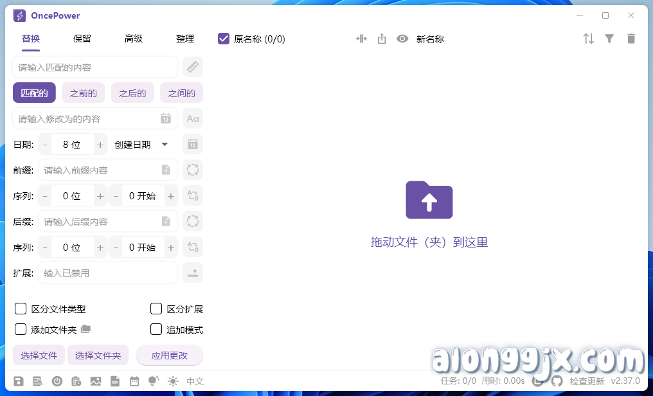The width and height of the screenshot is (653, 396).
Task: Open the eye preview icon near 新名称
Action: pyautogui.click(x=402, y=39)
